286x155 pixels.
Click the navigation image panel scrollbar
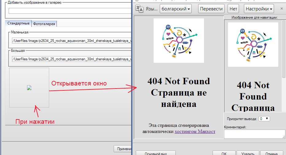coord(284,49)
